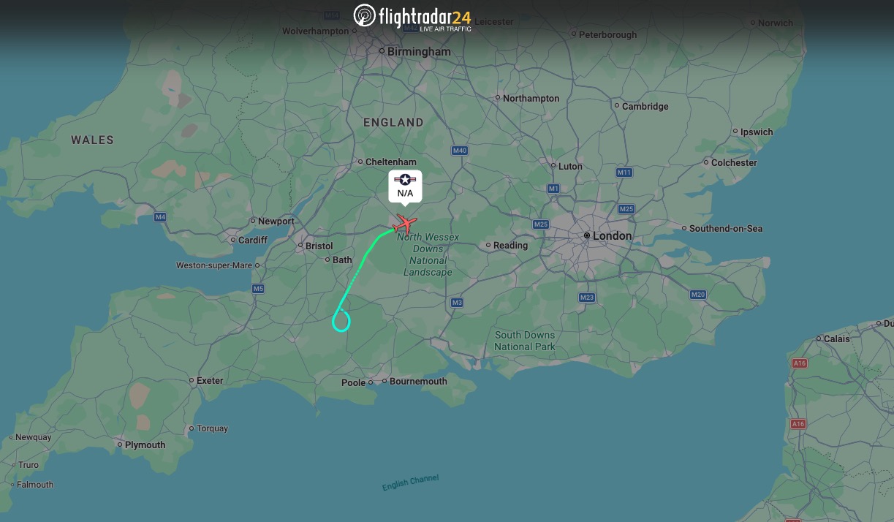Click the US Air Force roundel in callout
The image size is (894, 522).
[x=405, y=179]
